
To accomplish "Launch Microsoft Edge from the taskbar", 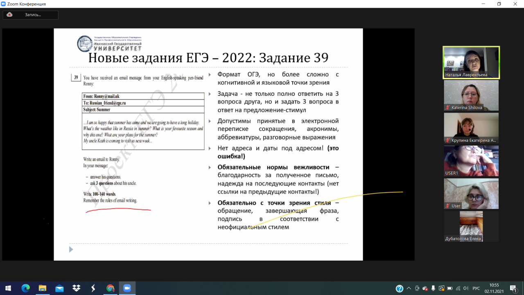I will (25, 288).
